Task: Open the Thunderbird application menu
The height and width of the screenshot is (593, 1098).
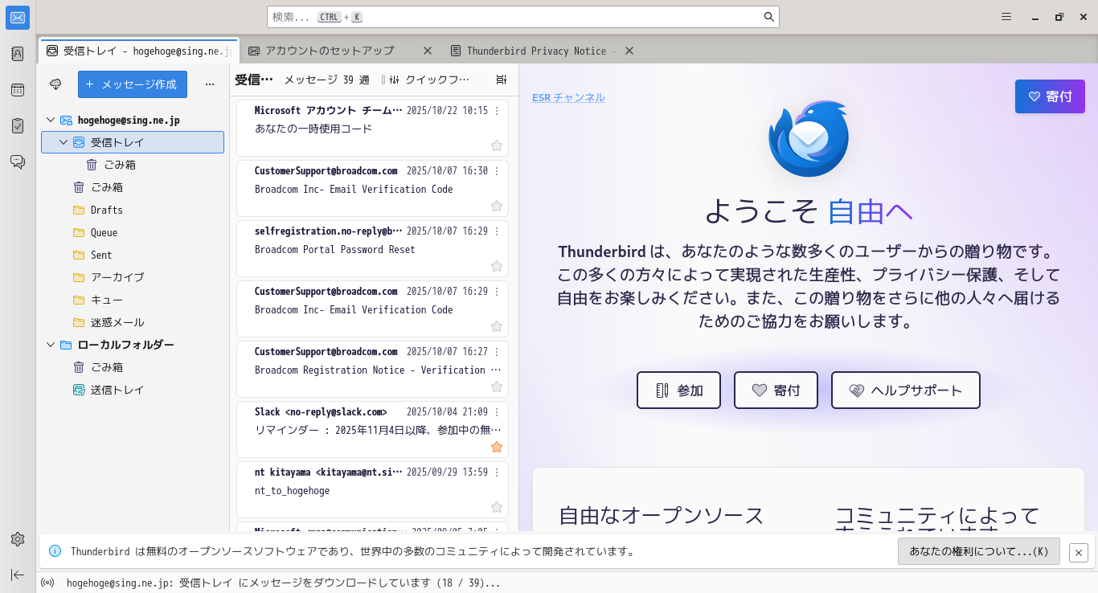Action: (x=1006, y=17)
